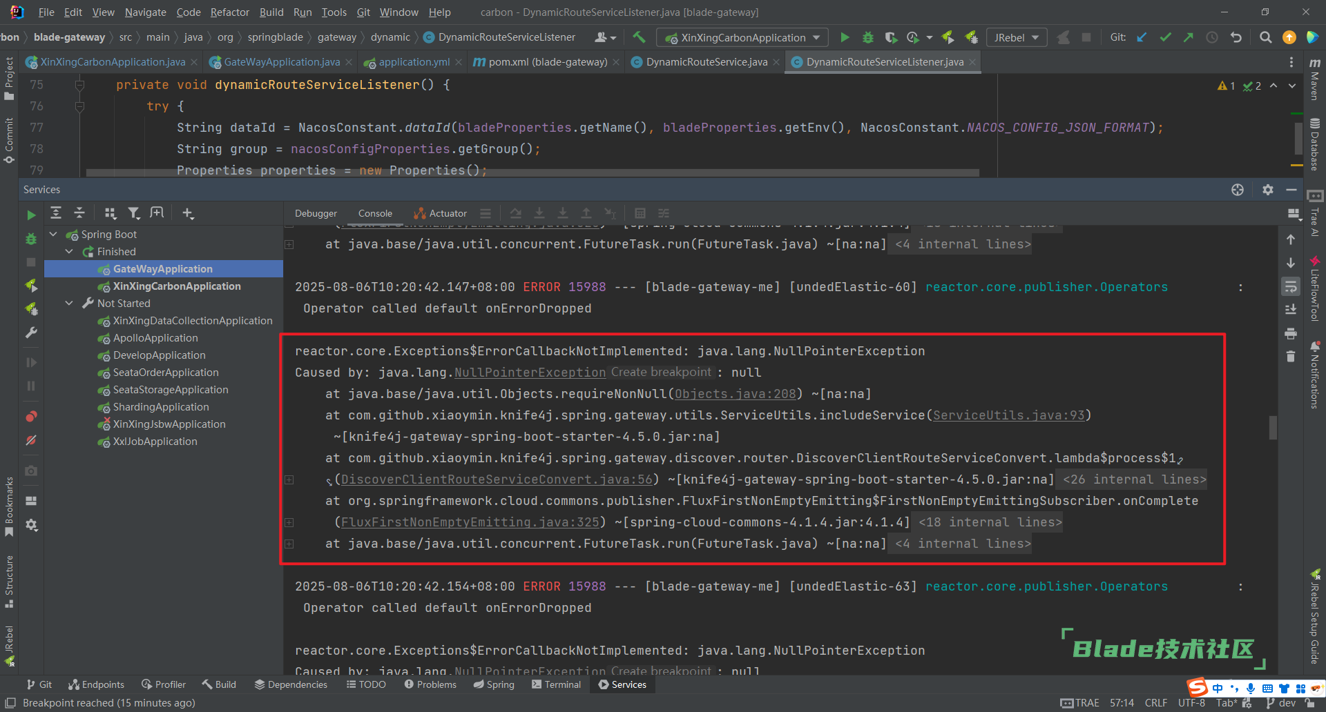Open the Git menu
Screen dimensions: 1326x712
(x=363, y=12)
